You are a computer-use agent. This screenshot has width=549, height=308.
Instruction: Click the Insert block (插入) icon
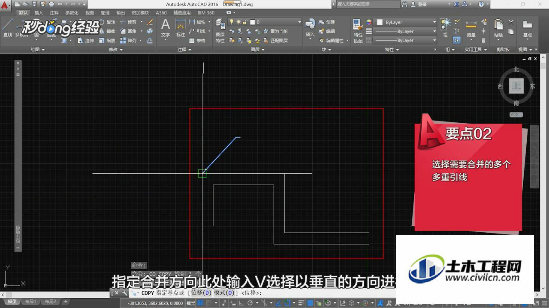tap(310, 28)
